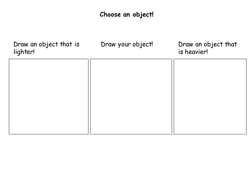Click the "Choose an object!" title
The image size is (252, 189).
[127, 15]
